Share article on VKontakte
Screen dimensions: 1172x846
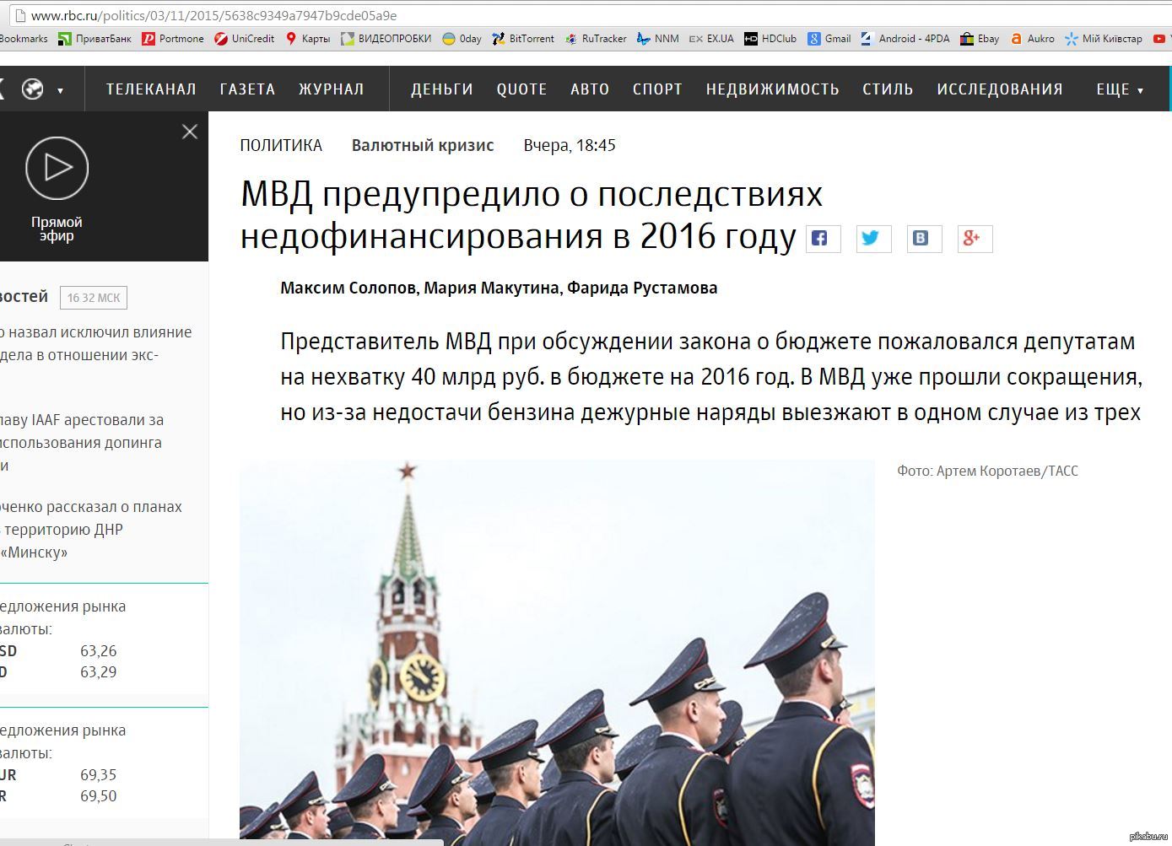(924, 239)
